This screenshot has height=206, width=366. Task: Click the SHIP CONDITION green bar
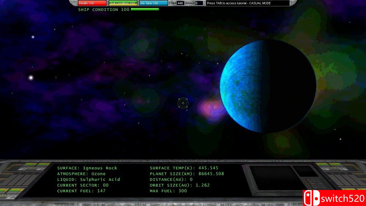[144, 9]
